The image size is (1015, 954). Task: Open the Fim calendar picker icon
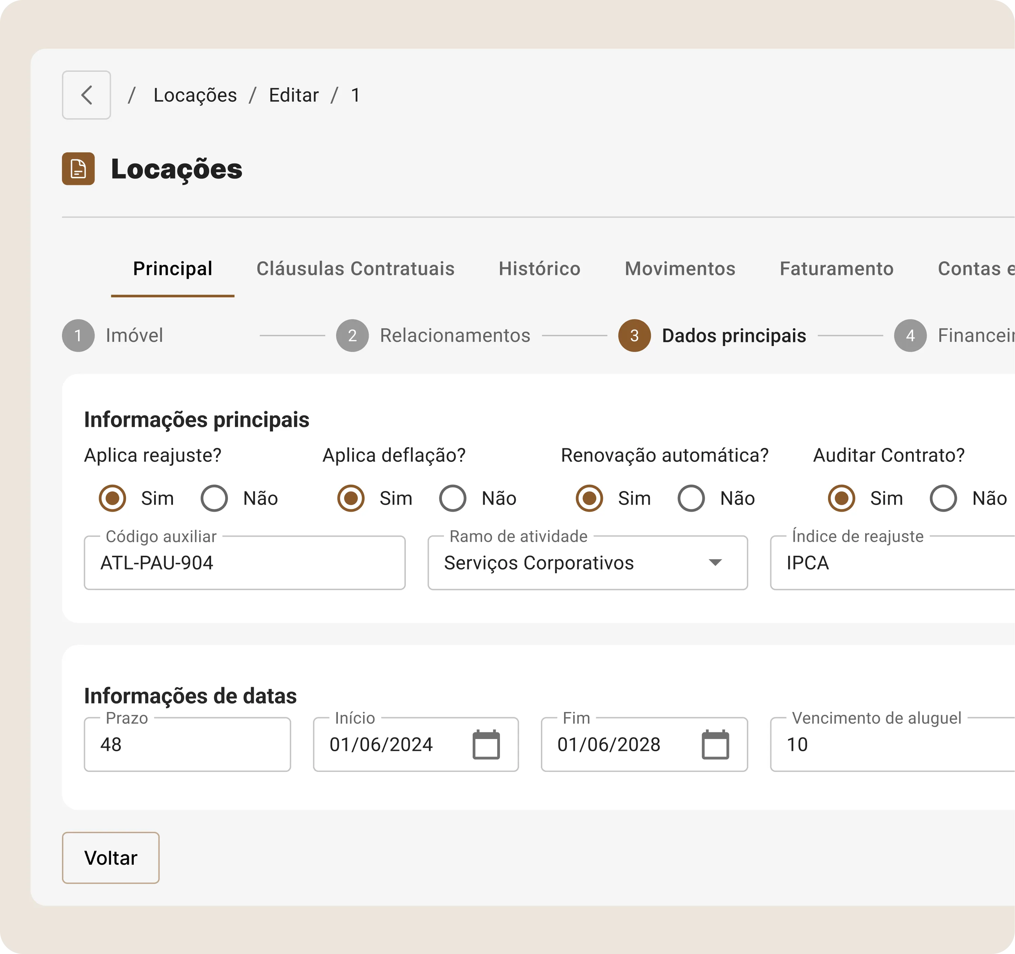click(715, 745)
